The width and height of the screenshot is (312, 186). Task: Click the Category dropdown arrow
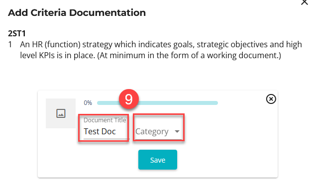(177, 131)
